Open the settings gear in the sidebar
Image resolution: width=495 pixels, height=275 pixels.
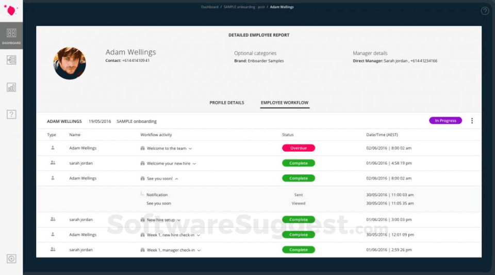[11, 258]
